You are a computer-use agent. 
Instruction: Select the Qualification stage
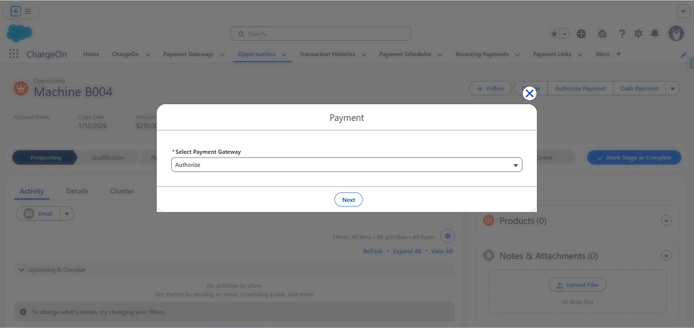[108, 158]
